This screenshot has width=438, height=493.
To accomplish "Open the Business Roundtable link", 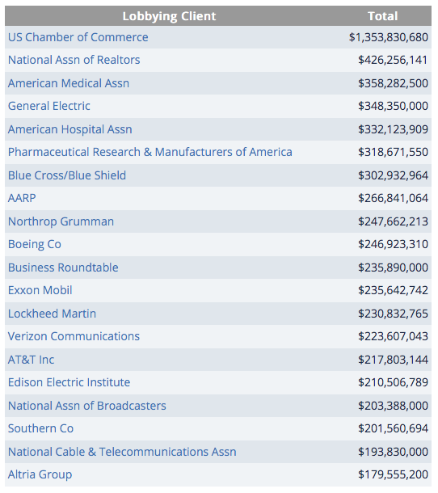I will click(63, 268).
